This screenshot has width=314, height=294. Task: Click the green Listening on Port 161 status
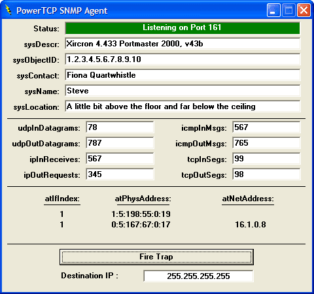click(183, 28)
